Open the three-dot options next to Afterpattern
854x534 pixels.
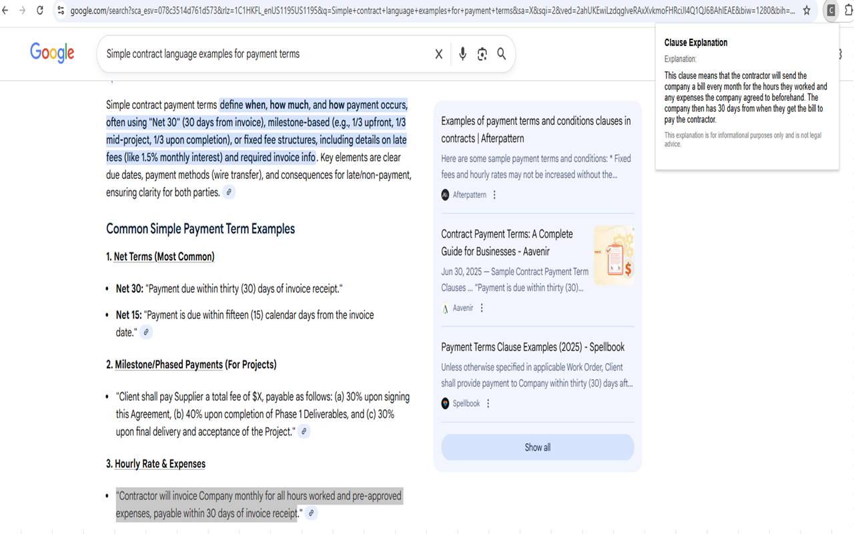pyautogui.click(x=494, y=194)
